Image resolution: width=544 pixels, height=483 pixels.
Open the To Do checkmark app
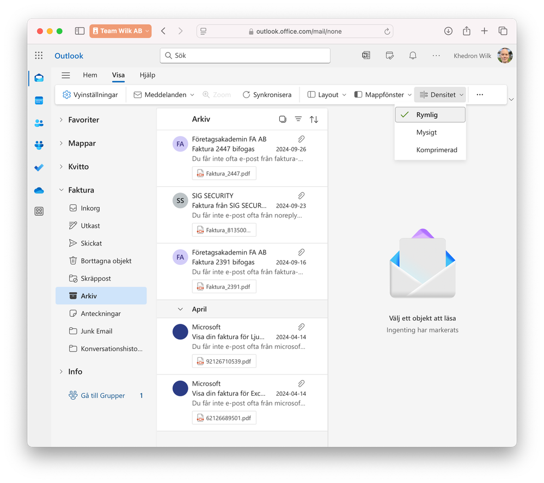click(x=39, y=168)
